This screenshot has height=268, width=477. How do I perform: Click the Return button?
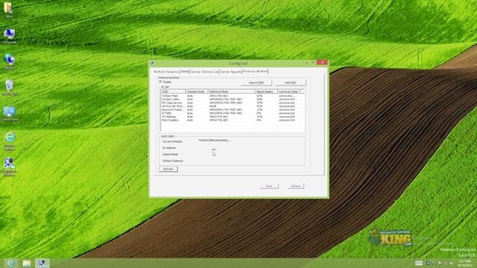295,186
